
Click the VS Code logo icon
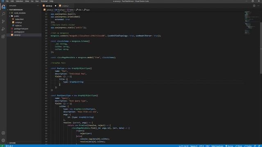(2, 1)
